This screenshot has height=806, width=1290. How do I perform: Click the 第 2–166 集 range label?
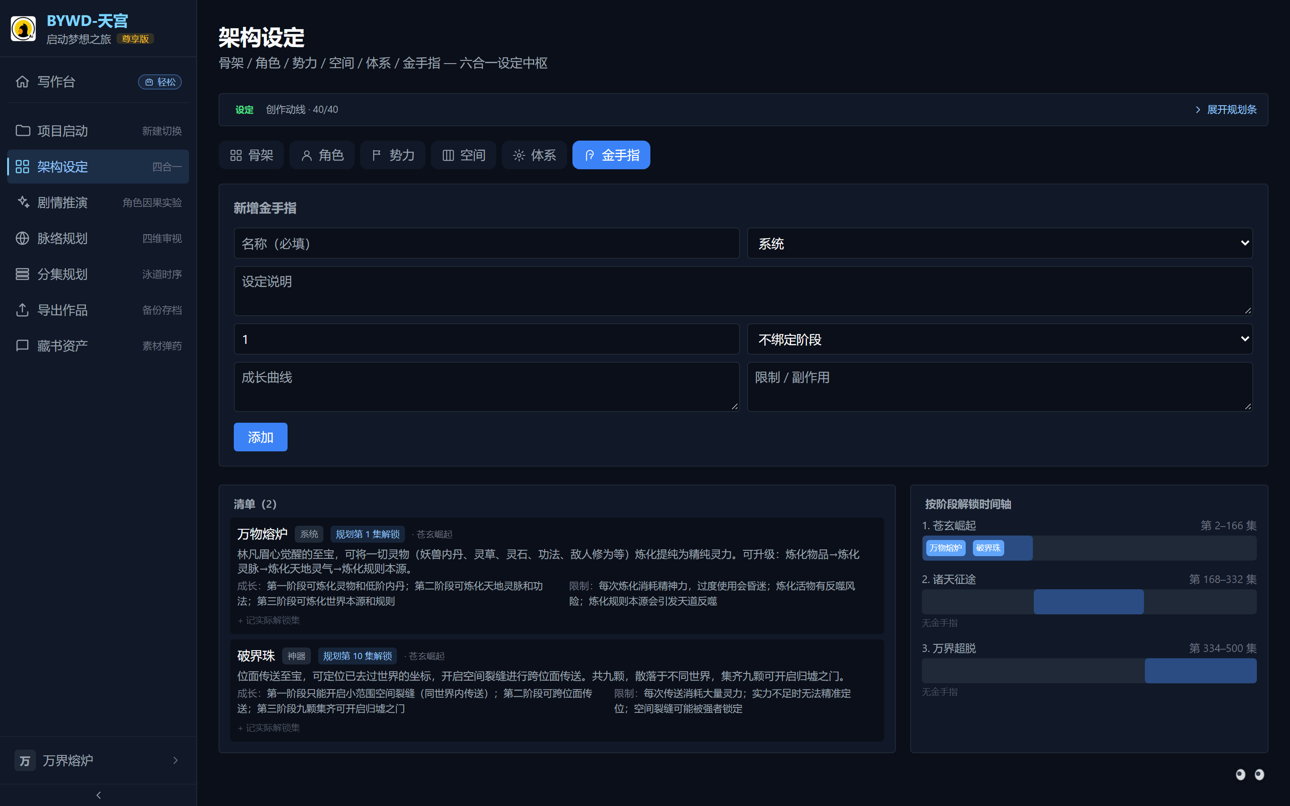[x=1228, y=526]
